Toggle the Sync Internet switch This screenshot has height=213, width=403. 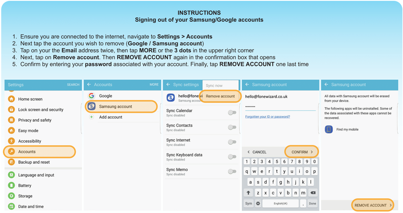pos(232,142)
